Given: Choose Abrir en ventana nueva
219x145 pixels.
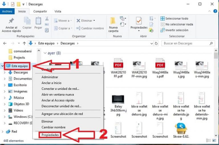Looking at the screenshot, I should pos(58,95).
